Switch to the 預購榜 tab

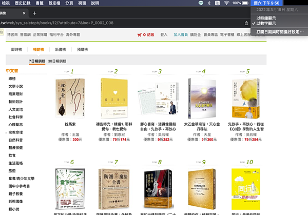point(83,49)
